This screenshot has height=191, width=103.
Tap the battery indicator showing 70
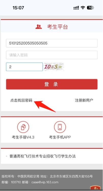click(x=91, y=8)
